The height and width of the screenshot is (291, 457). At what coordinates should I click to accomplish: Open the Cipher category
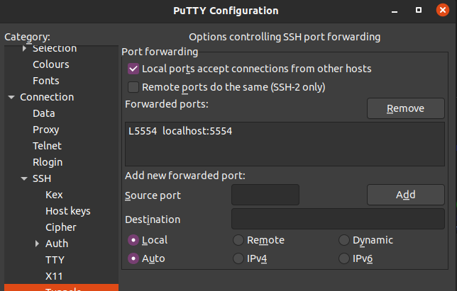[60, 227]
